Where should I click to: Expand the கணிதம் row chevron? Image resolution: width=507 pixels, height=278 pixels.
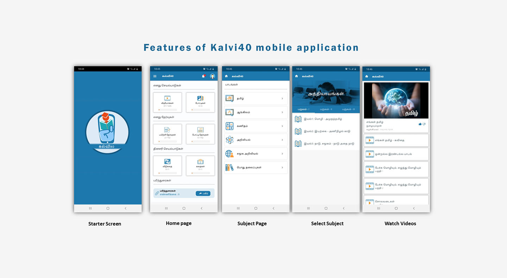click(282, 126)
